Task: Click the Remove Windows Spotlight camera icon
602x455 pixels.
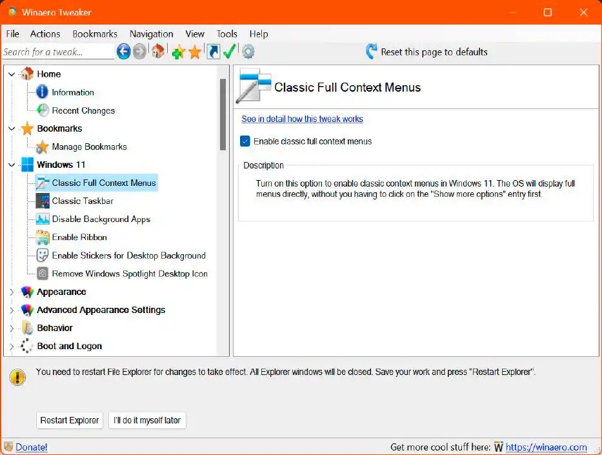Action: click(x=42, y=274)
